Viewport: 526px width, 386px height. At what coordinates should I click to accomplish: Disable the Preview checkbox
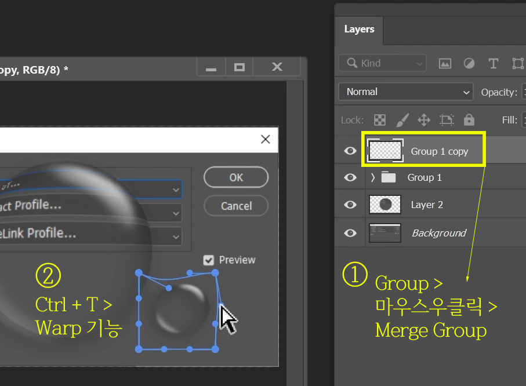pos(209,260)
